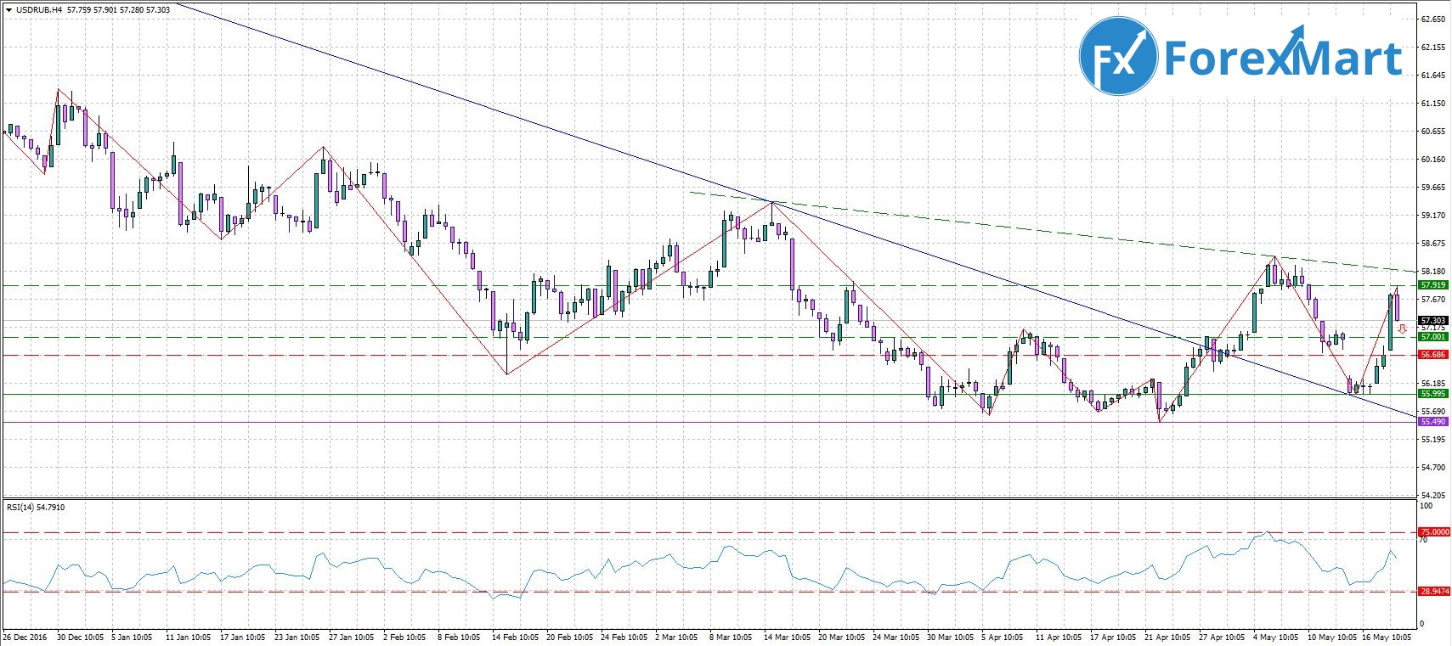The image size is (1452, 646).
Task: Click the RSI scale value 100
Action: pos(1427,506)
